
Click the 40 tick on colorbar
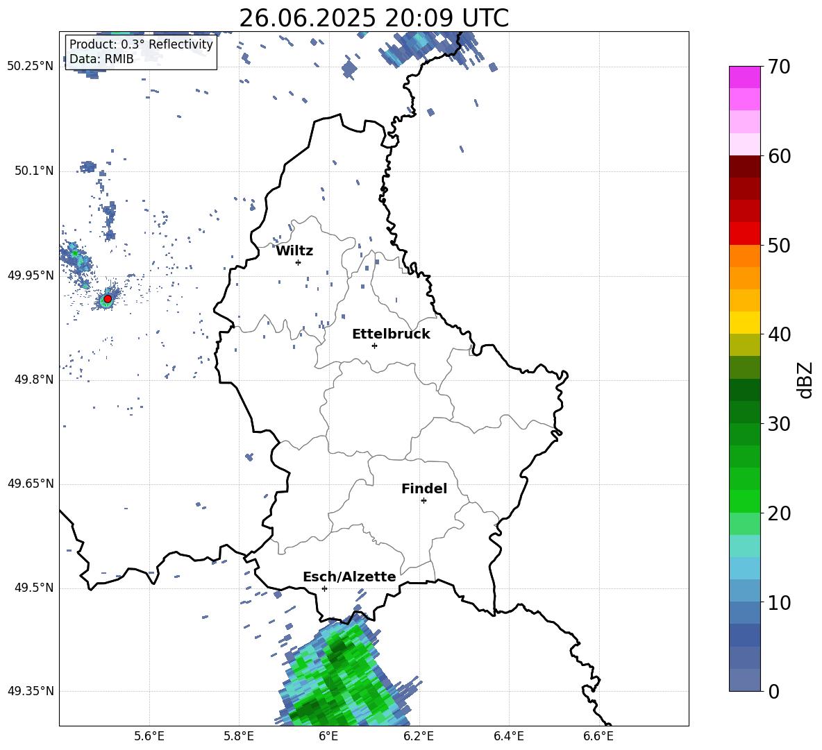[779, 334]
